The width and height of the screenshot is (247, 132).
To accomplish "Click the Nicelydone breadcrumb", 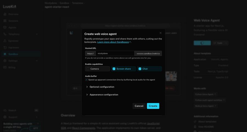I will coord(51,3).
